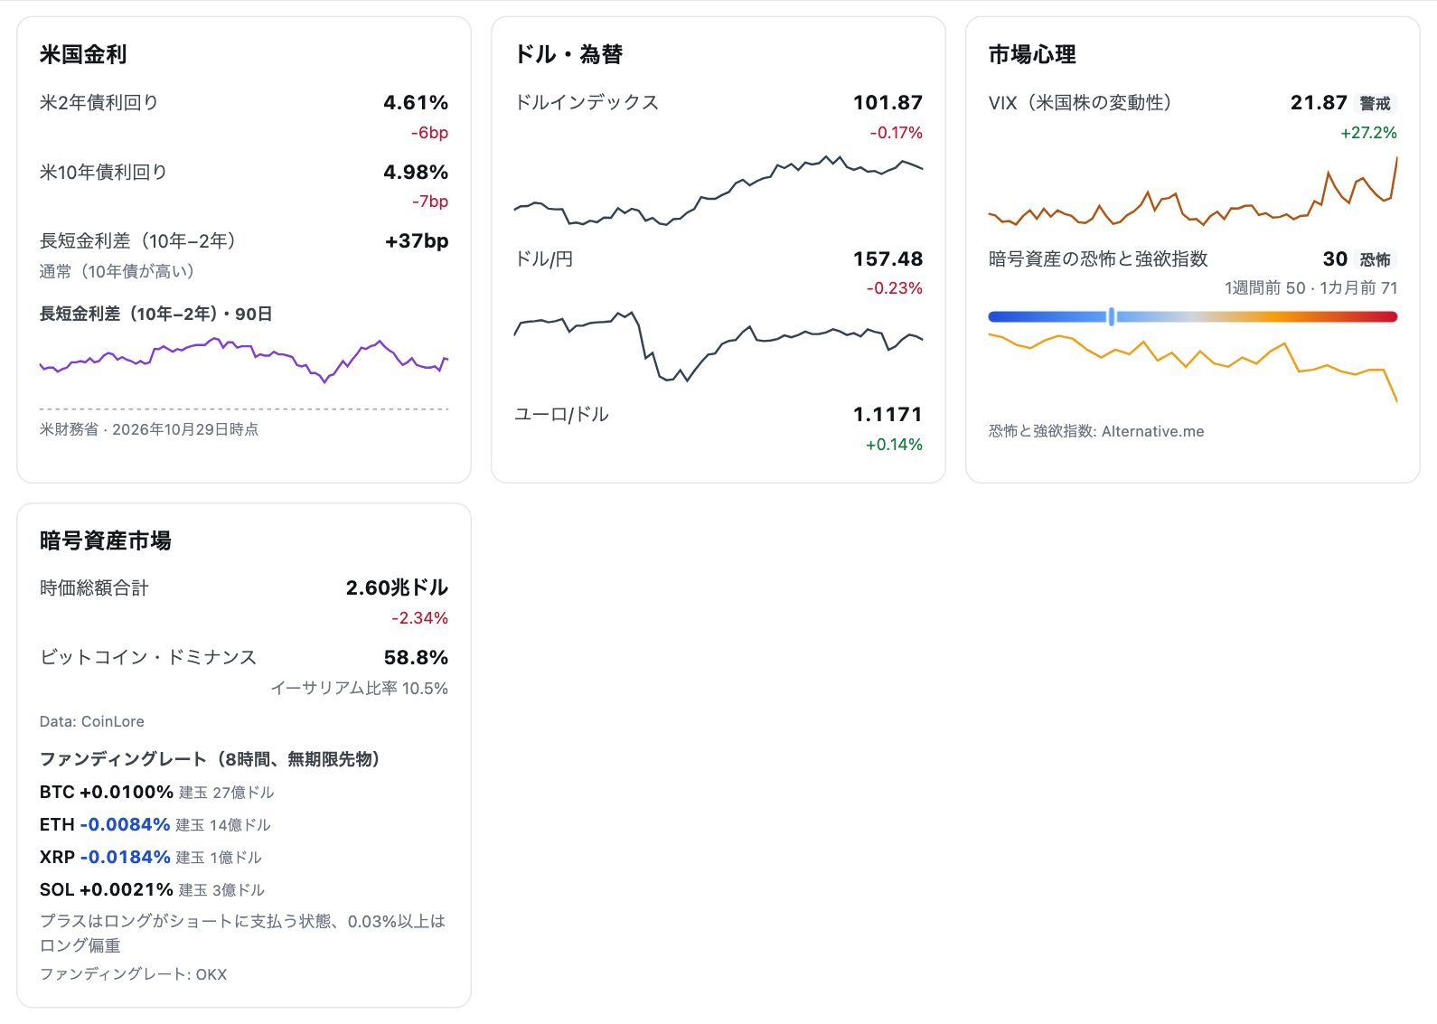Click the 米国金利 card heading
The image size is (1437, 1024).
tap(83, 54)
